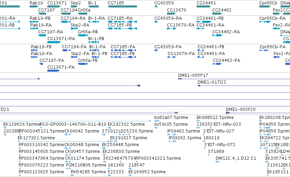
Task: Click CG34462-PA protein label
Action: click(227, 60)
